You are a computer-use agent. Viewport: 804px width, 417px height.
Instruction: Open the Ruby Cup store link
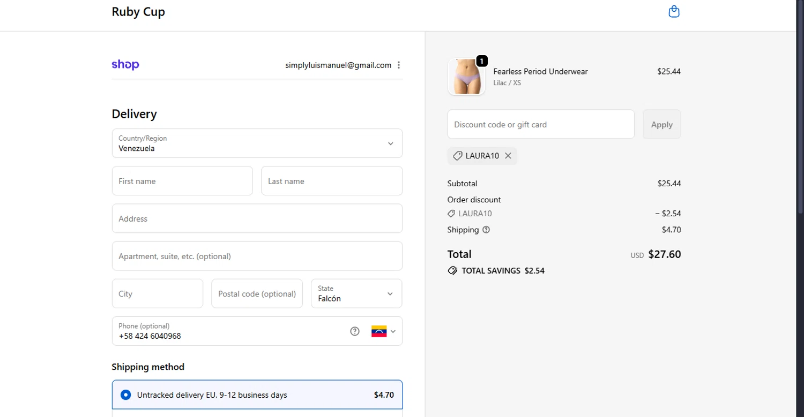click(138, 12)
